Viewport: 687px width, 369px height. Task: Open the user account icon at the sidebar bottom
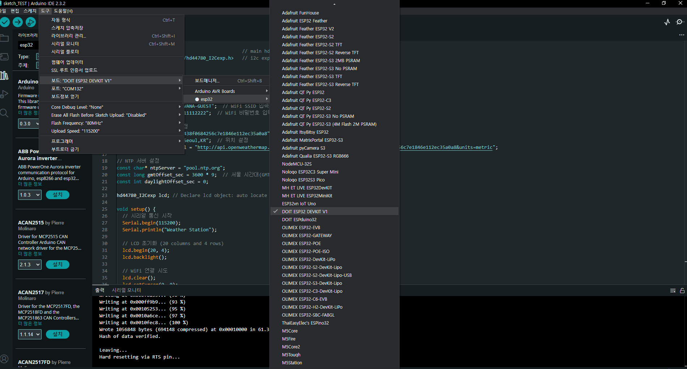(4, 359)
